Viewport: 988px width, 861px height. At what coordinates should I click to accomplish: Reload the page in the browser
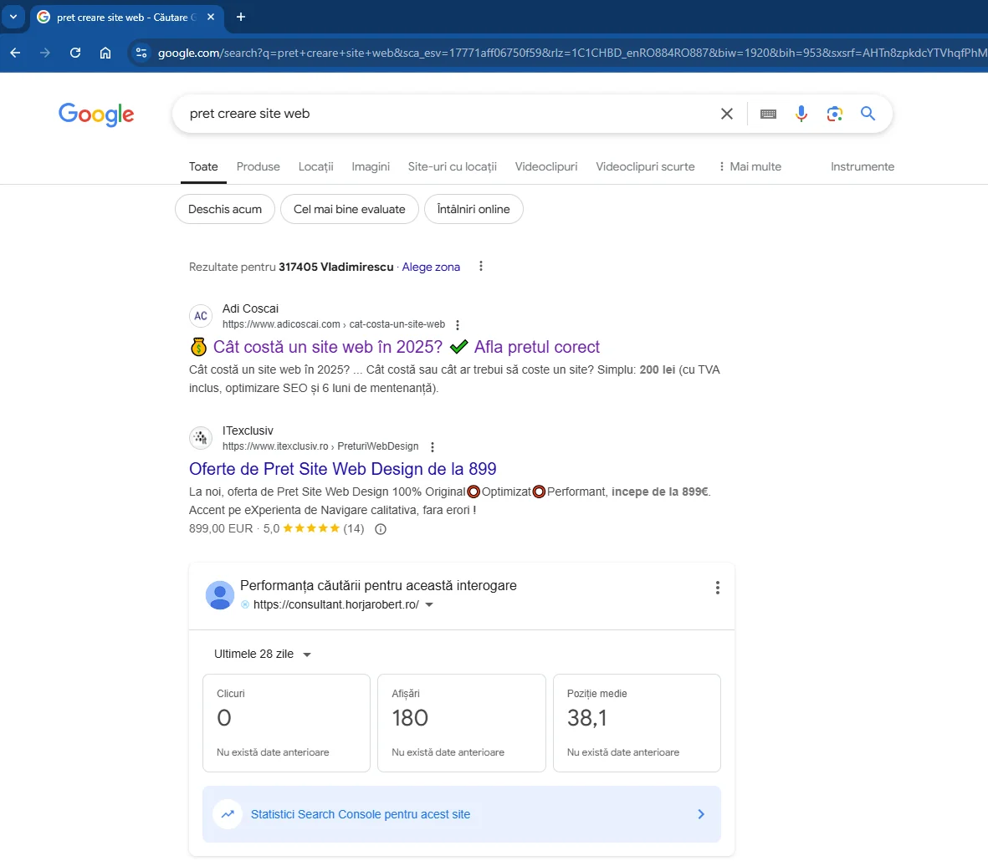75,53
